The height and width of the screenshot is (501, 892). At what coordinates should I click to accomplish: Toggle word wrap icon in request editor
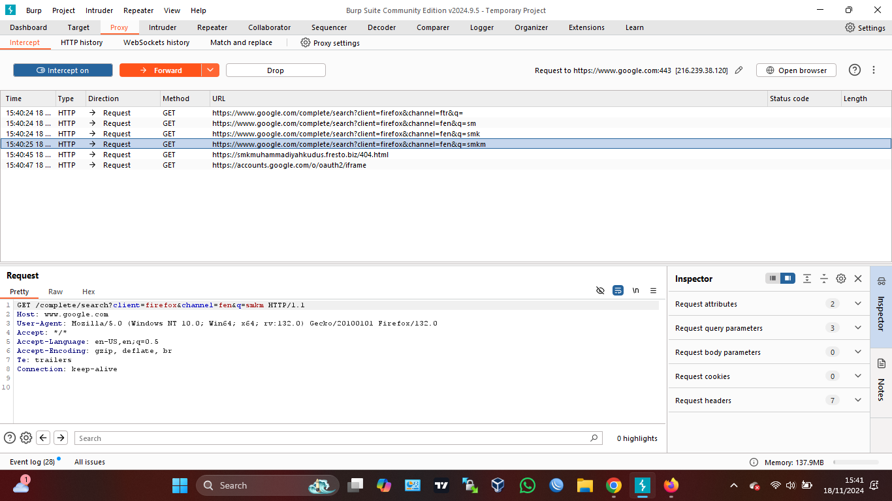[618, 290]
